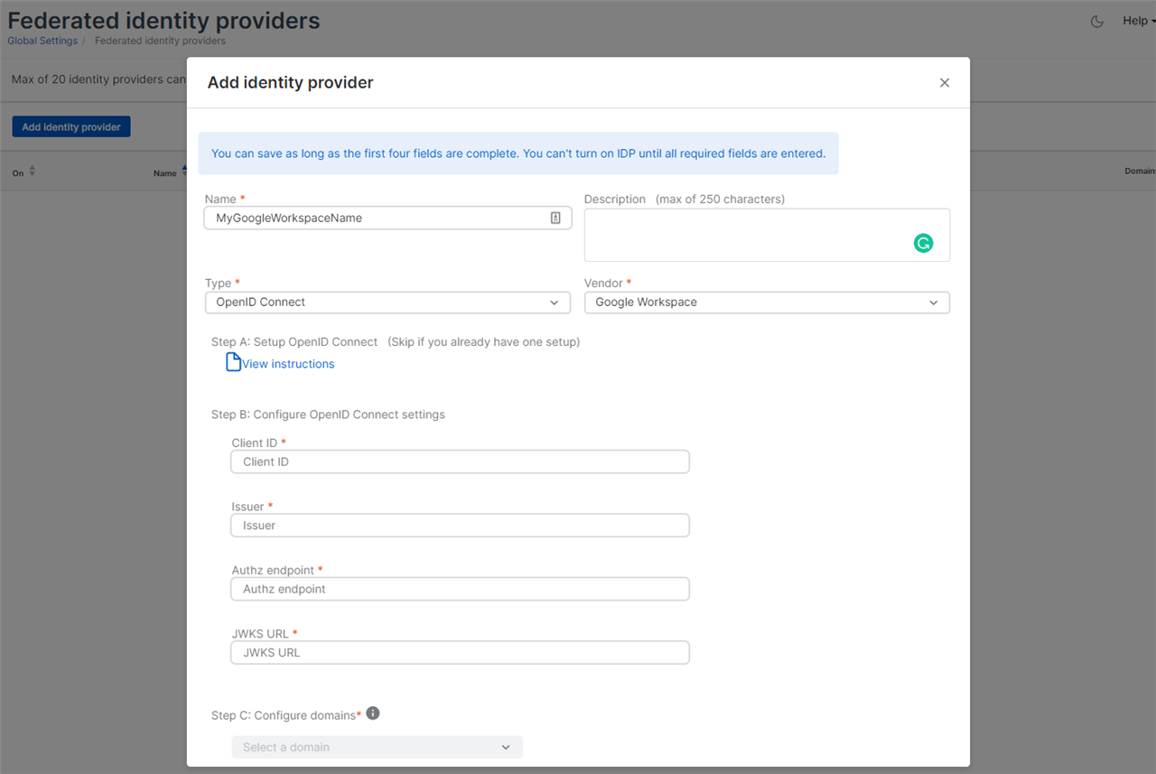This screenshot has width=1156, height=774.
Task: Click the Name field containing MyGoogleWorkspaceName
Action: coord(379,218)
